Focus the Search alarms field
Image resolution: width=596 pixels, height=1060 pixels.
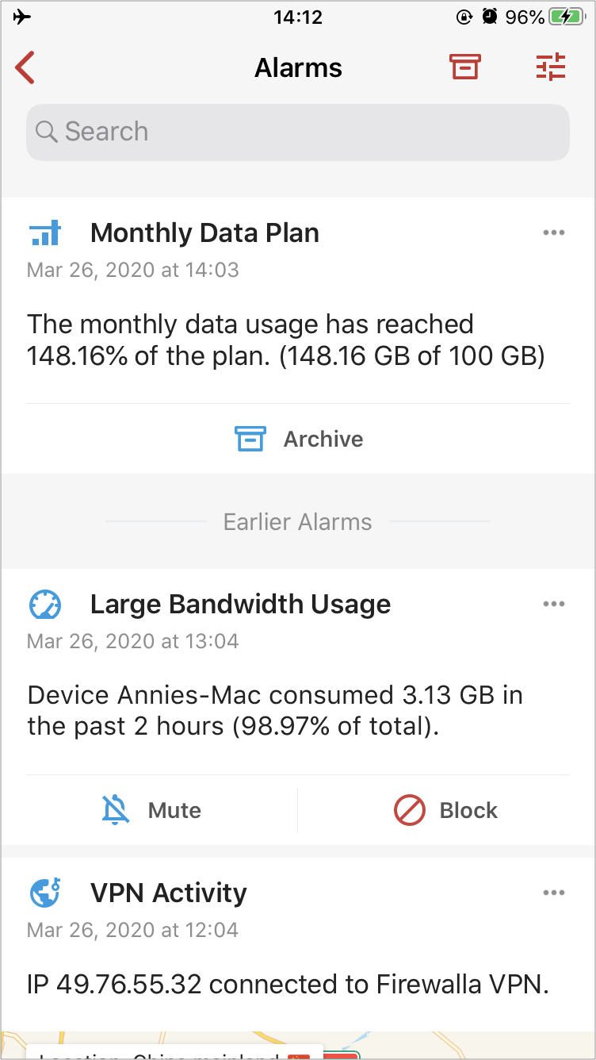pyautogui.click(x=298, y=132)
